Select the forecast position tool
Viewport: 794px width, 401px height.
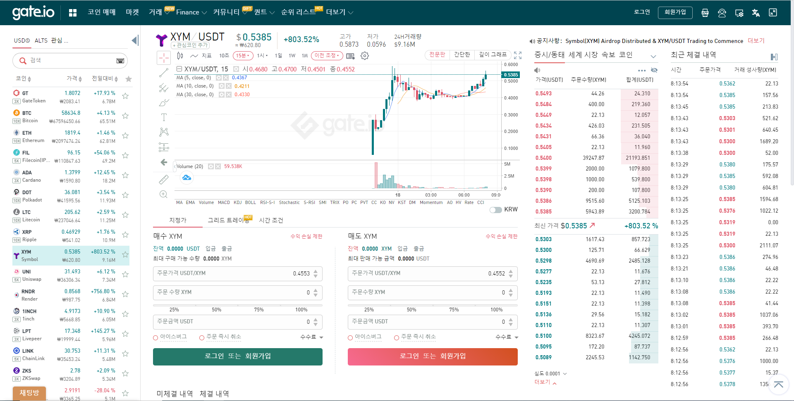164,147
